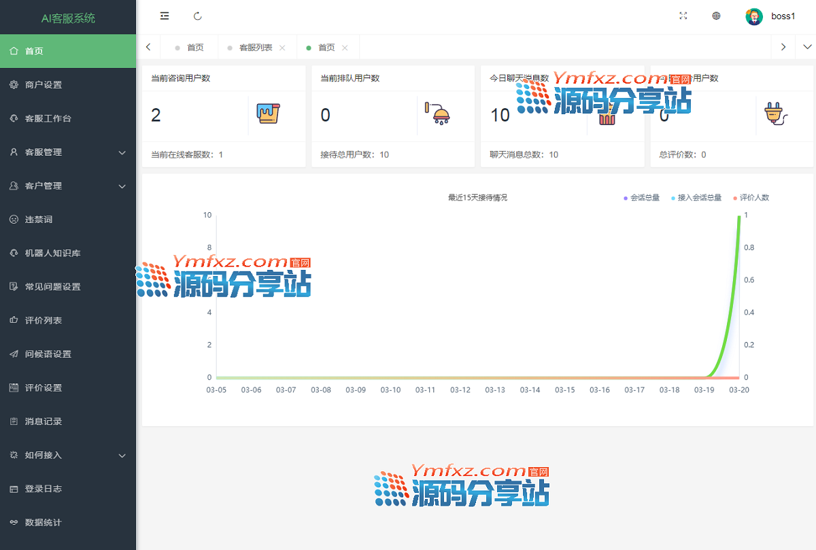Image resolution: width=816 pixels, height=550 pixels.
Task: Open 商户设置 in the sidebar
Action: 44,85
